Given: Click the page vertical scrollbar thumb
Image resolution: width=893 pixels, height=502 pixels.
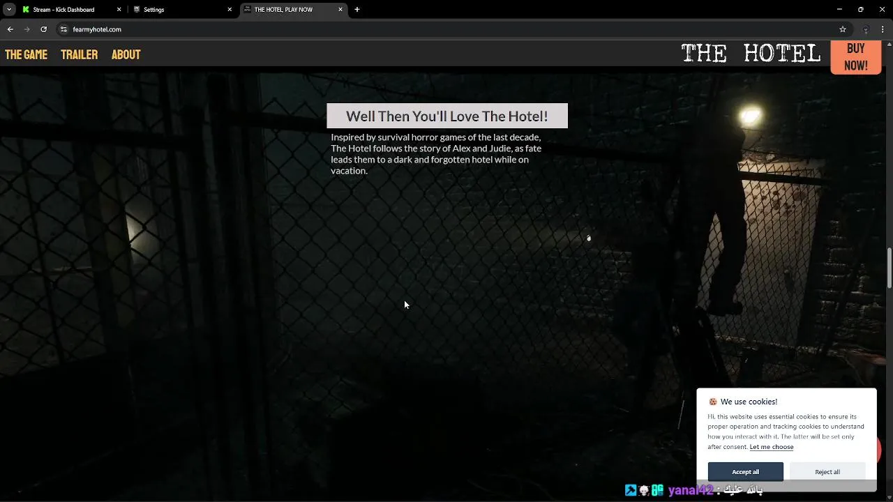Looking at the screenshot, I should coord(890,268).
